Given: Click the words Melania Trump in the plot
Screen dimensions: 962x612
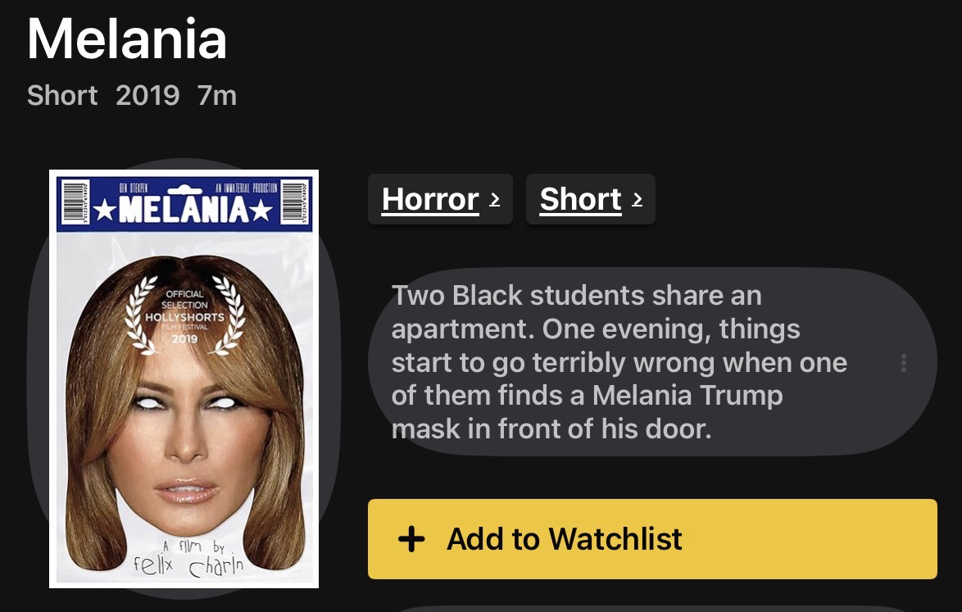Looking at the screenshot, I should 687,396.
